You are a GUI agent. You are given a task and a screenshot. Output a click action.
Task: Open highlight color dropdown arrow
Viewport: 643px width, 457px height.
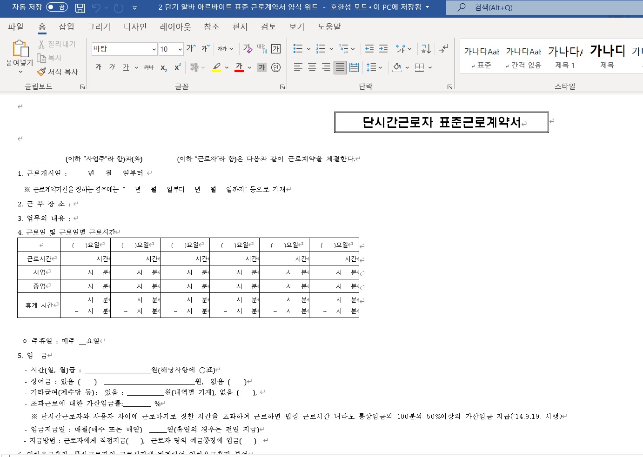tap(227, 67)
